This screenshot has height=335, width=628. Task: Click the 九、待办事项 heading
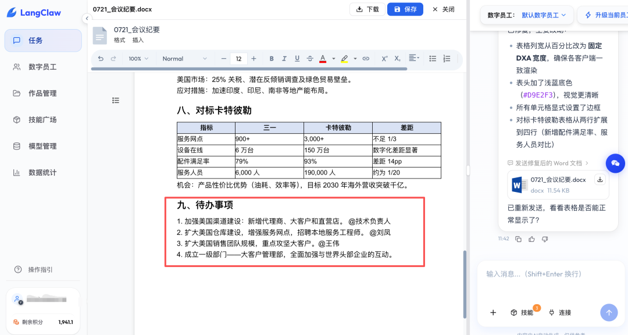click(x=205, y=205)
